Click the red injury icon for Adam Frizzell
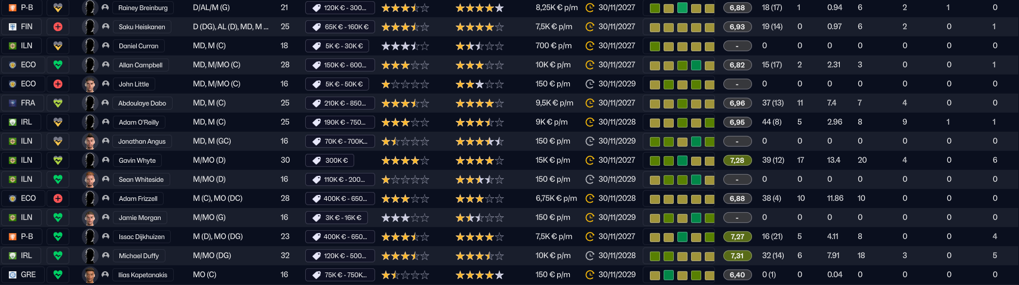Screen dimensions: 1019x285 pos(58,199)
